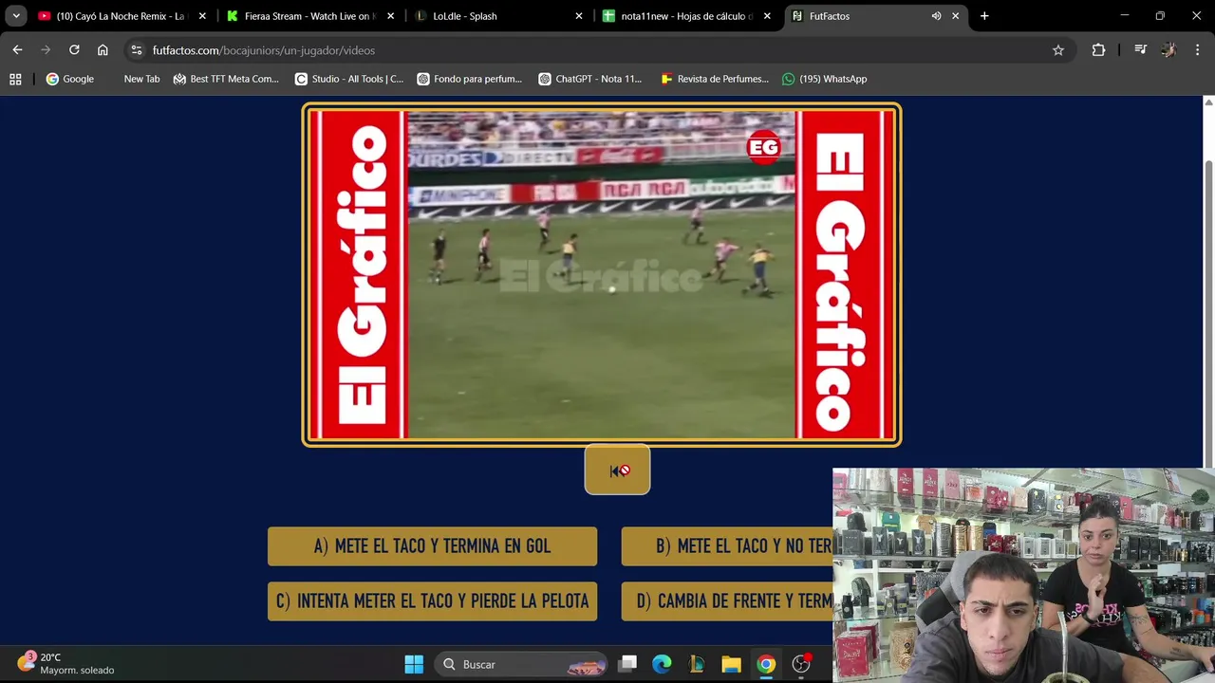Open site information icon in address bar

point(137,50)
